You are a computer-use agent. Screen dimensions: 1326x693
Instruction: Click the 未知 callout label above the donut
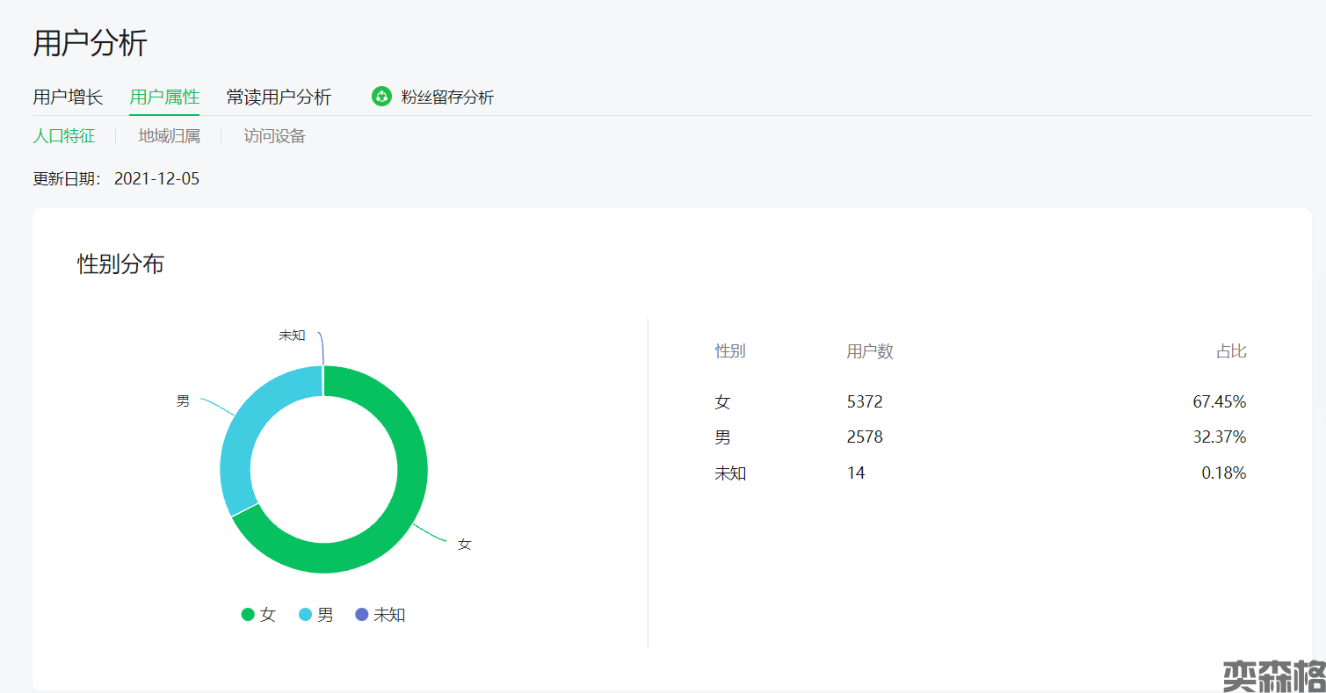point(292,335)
